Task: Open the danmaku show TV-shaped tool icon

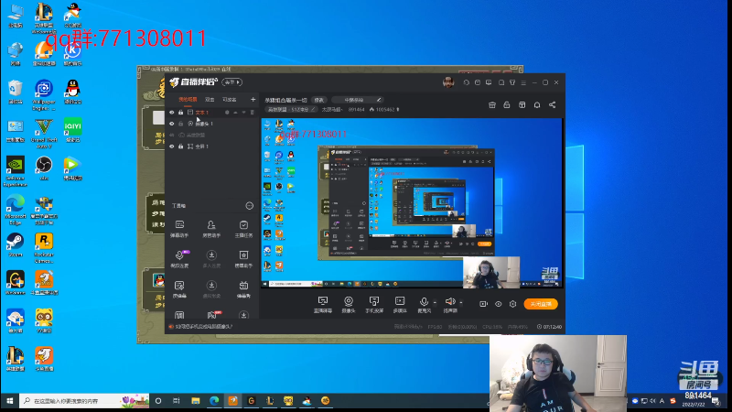Action: (243, 289)
